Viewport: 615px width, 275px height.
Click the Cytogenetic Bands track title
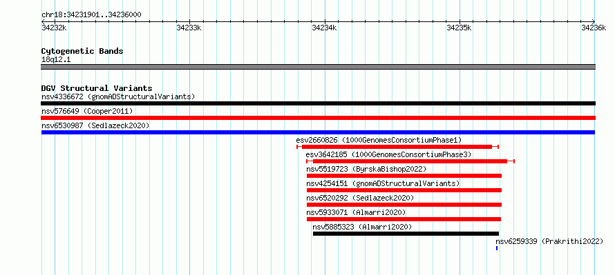(82, 51)
